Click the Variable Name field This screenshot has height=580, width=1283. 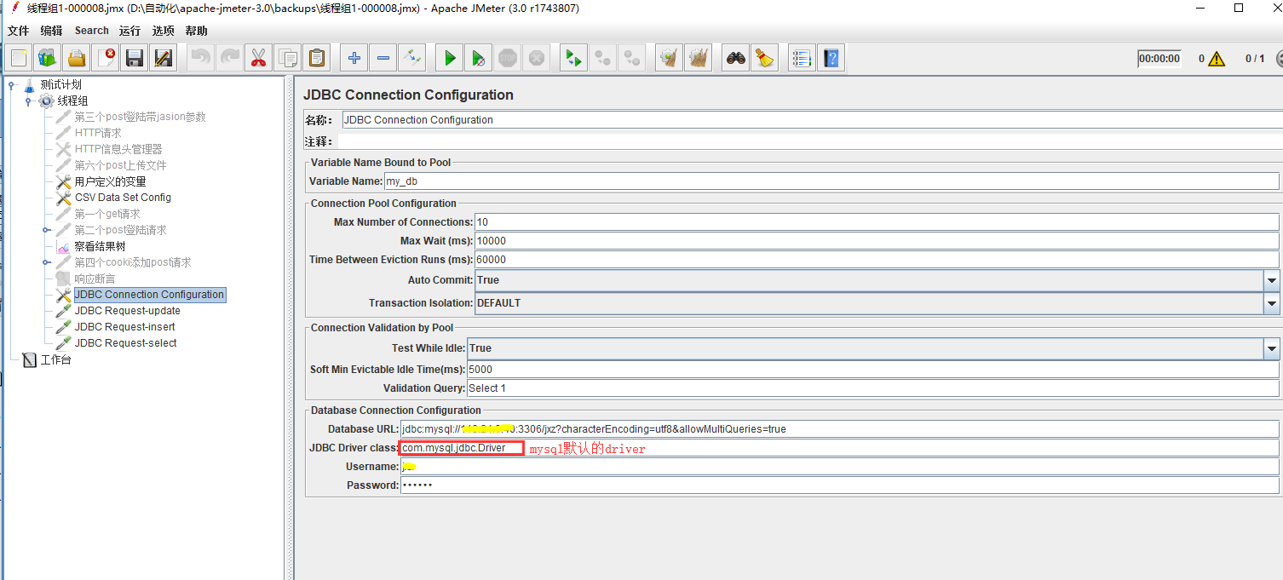[831, 181]
